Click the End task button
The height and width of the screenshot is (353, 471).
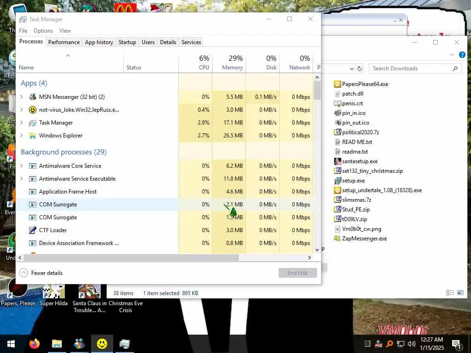(298, 273)
